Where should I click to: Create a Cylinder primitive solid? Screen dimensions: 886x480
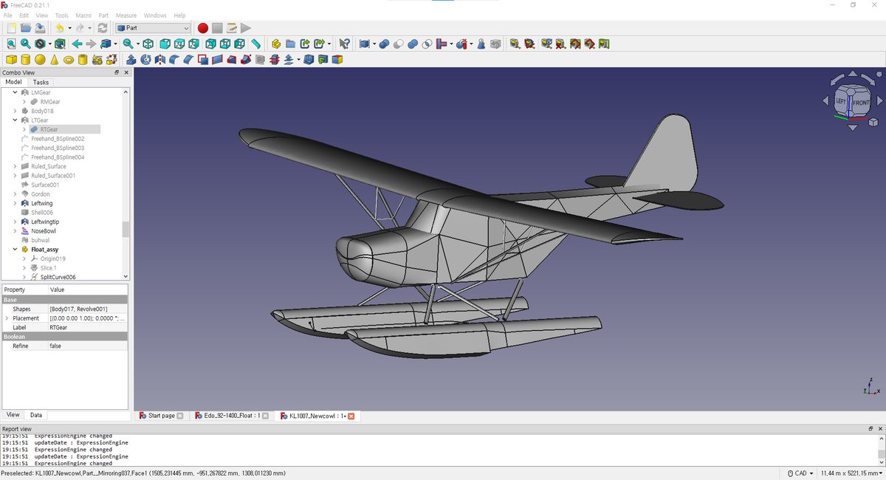(x=25, y=60)
